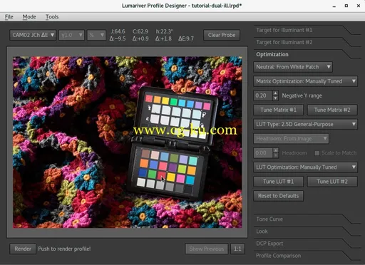Open the Mode menu
365x265 pixels.
point(29,17)
